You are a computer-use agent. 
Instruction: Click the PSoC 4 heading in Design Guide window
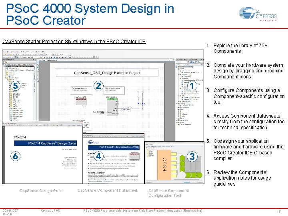[x=20, y=137]
